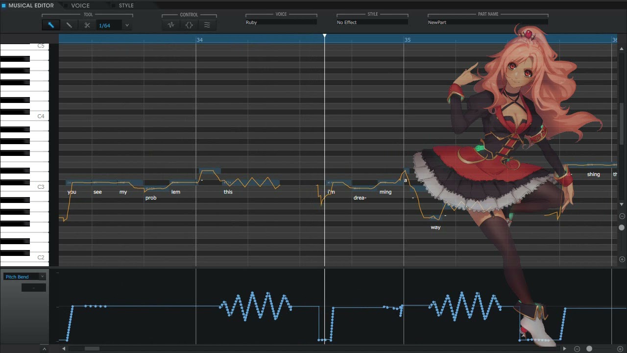627x353 pixels.
Task: Click the horizontal scrollbar thumb
Action: point(91,349)
